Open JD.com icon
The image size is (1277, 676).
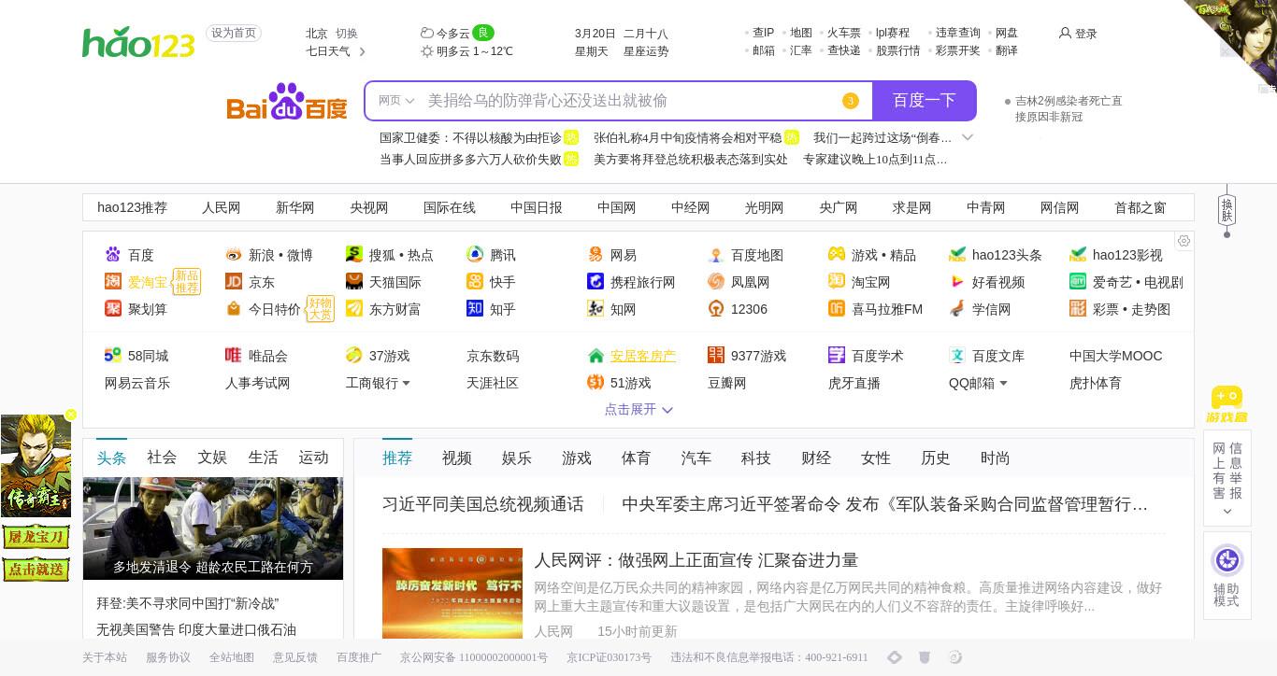click(x=234, y=281)
